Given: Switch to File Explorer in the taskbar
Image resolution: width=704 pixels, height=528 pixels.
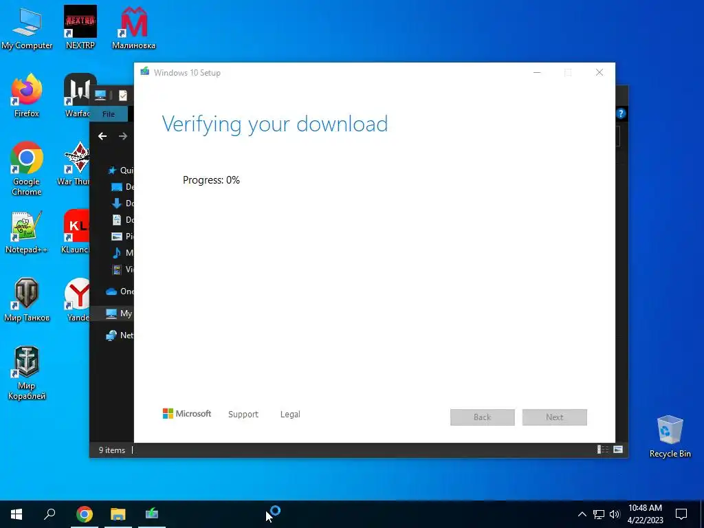Looking at the screenshot, I should [118, 514].
